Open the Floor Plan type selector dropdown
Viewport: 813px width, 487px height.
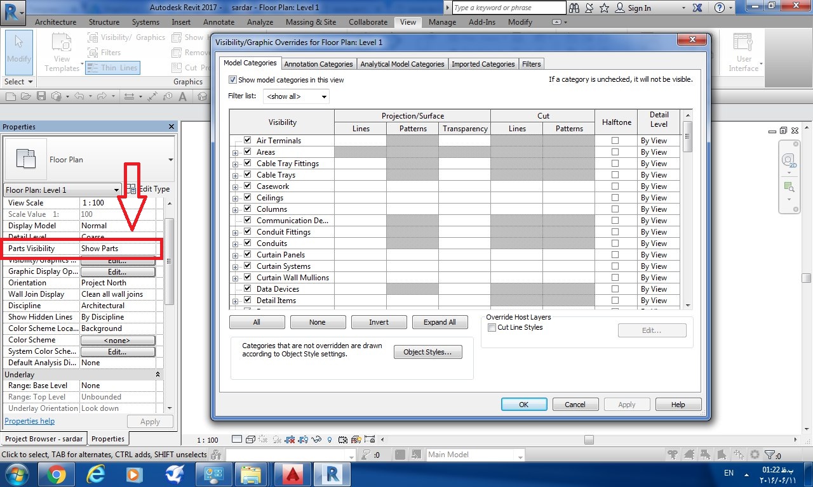coord(171,160)
